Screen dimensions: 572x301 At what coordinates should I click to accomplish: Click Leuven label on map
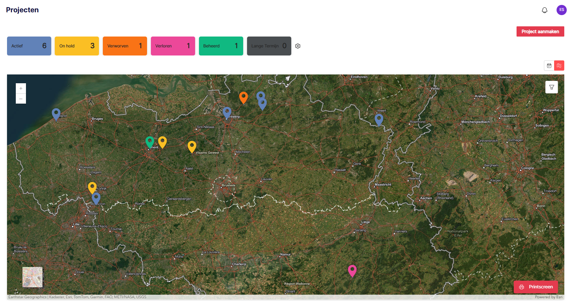pyautogui.click(x=267, y=179)
